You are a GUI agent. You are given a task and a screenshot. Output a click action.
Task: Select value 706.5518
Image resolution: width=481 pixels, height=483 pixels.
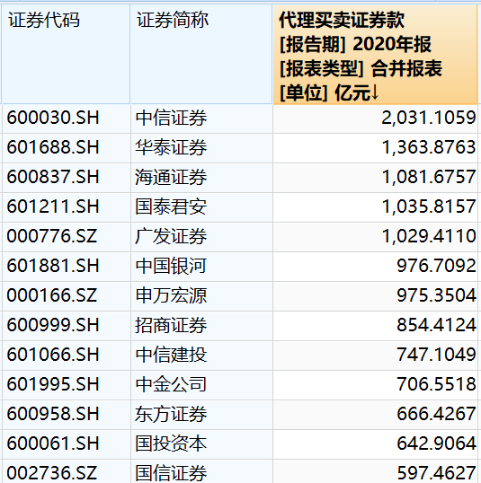point(375,385)
